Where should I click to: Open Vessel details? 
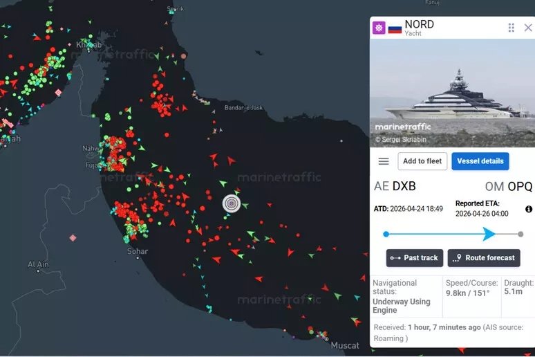tap(480, 161)
